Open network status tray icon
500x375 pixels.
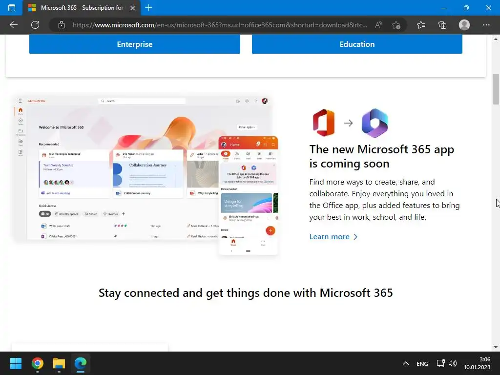(441, 363)
